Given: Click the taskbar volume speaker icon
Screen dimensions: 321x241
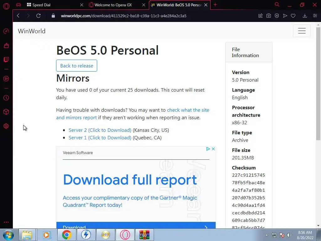Looking at the screenshot, I should click(x=289, y=235).
